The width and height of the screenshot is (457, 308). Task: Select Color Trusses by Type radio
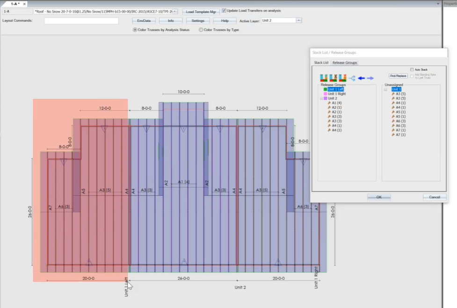[x=201, y=30]
